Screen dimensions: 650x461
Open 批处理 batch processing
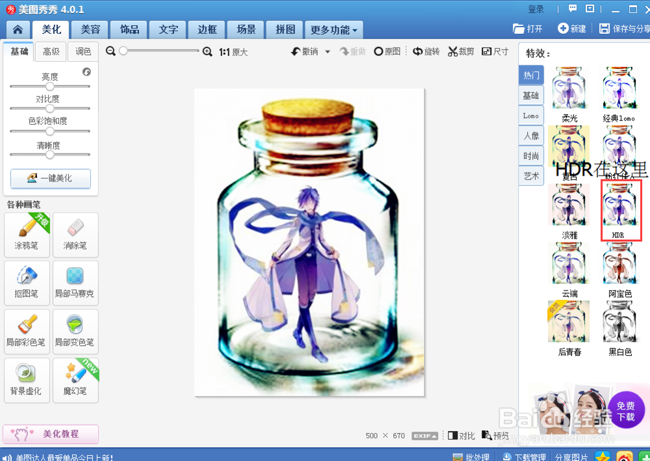472,456
